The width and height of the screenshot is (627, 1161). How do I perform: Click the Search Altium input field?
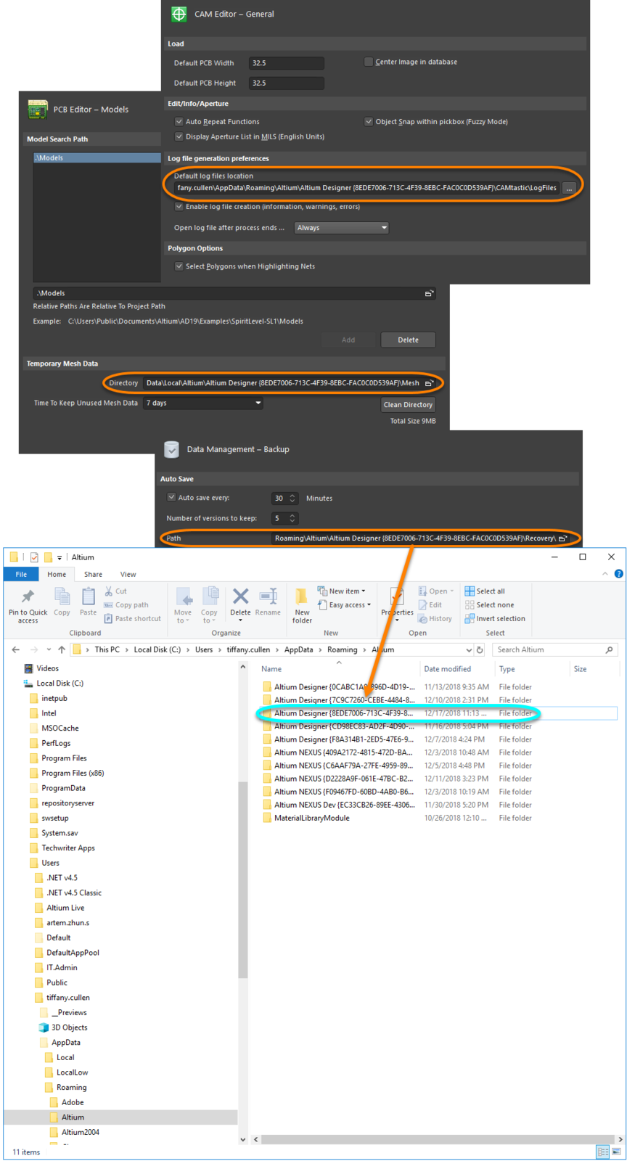tap(549, 650)
